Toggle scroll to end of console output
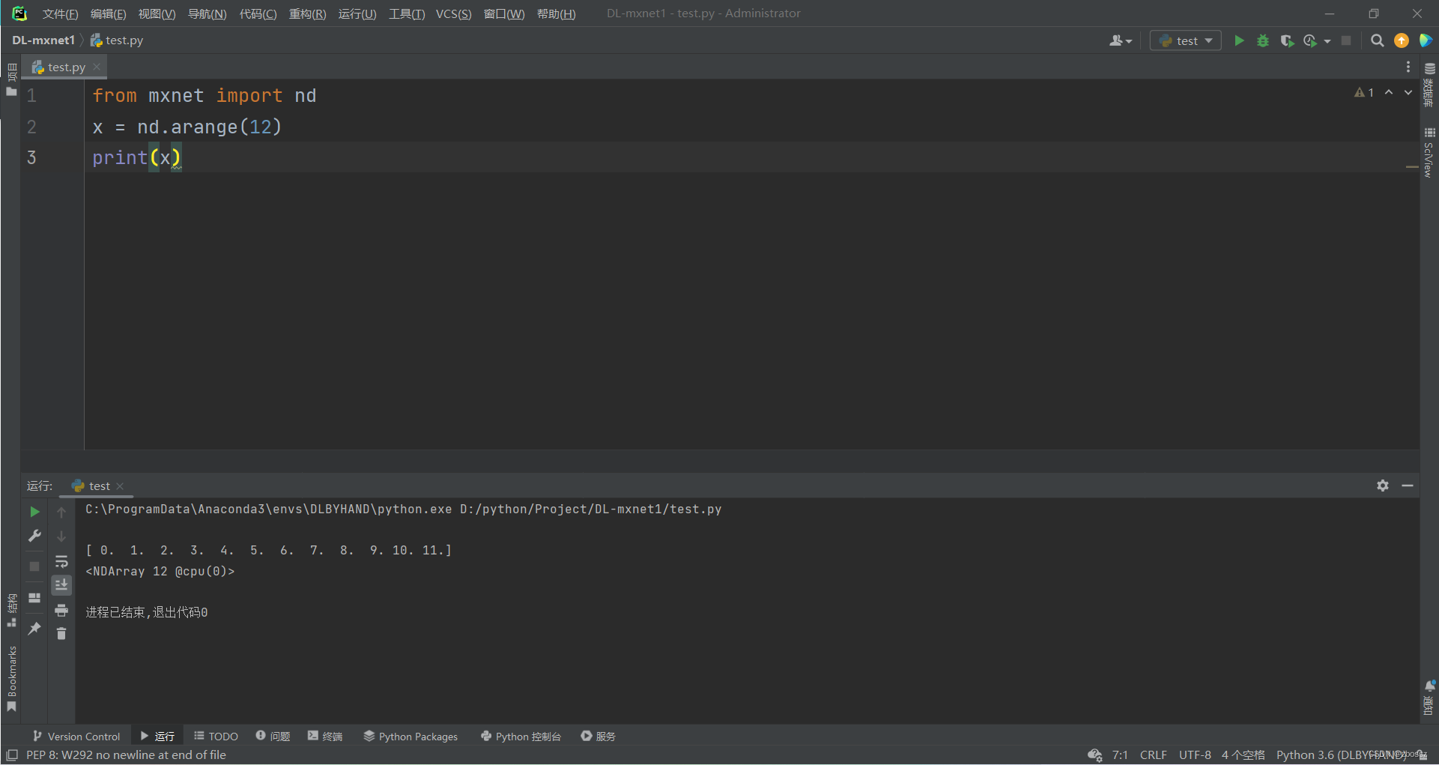Screen dimensions: 1439x765 click(x=61, y=584)
